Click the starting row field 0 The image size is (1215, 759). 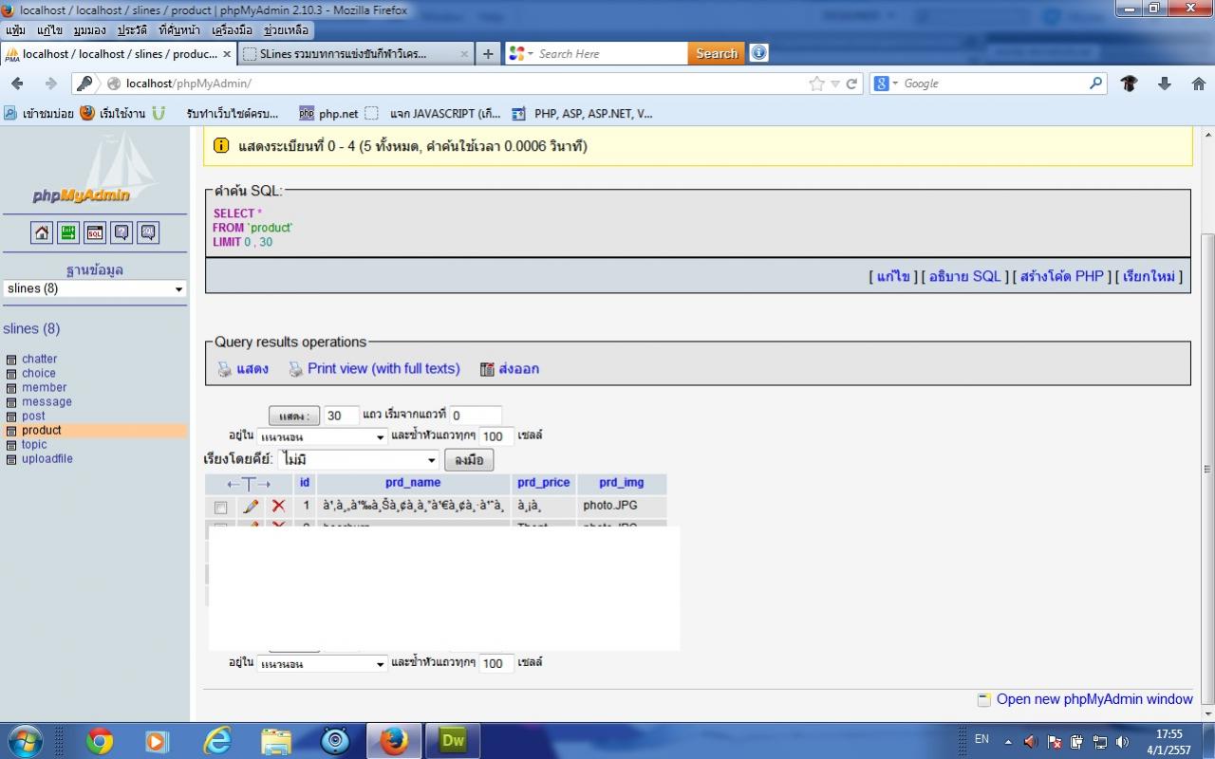pyautogui.click(x=476, y=416)
